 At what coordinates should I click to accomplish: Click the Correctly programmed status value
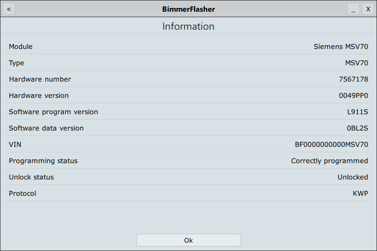click(x=329, y=161)
